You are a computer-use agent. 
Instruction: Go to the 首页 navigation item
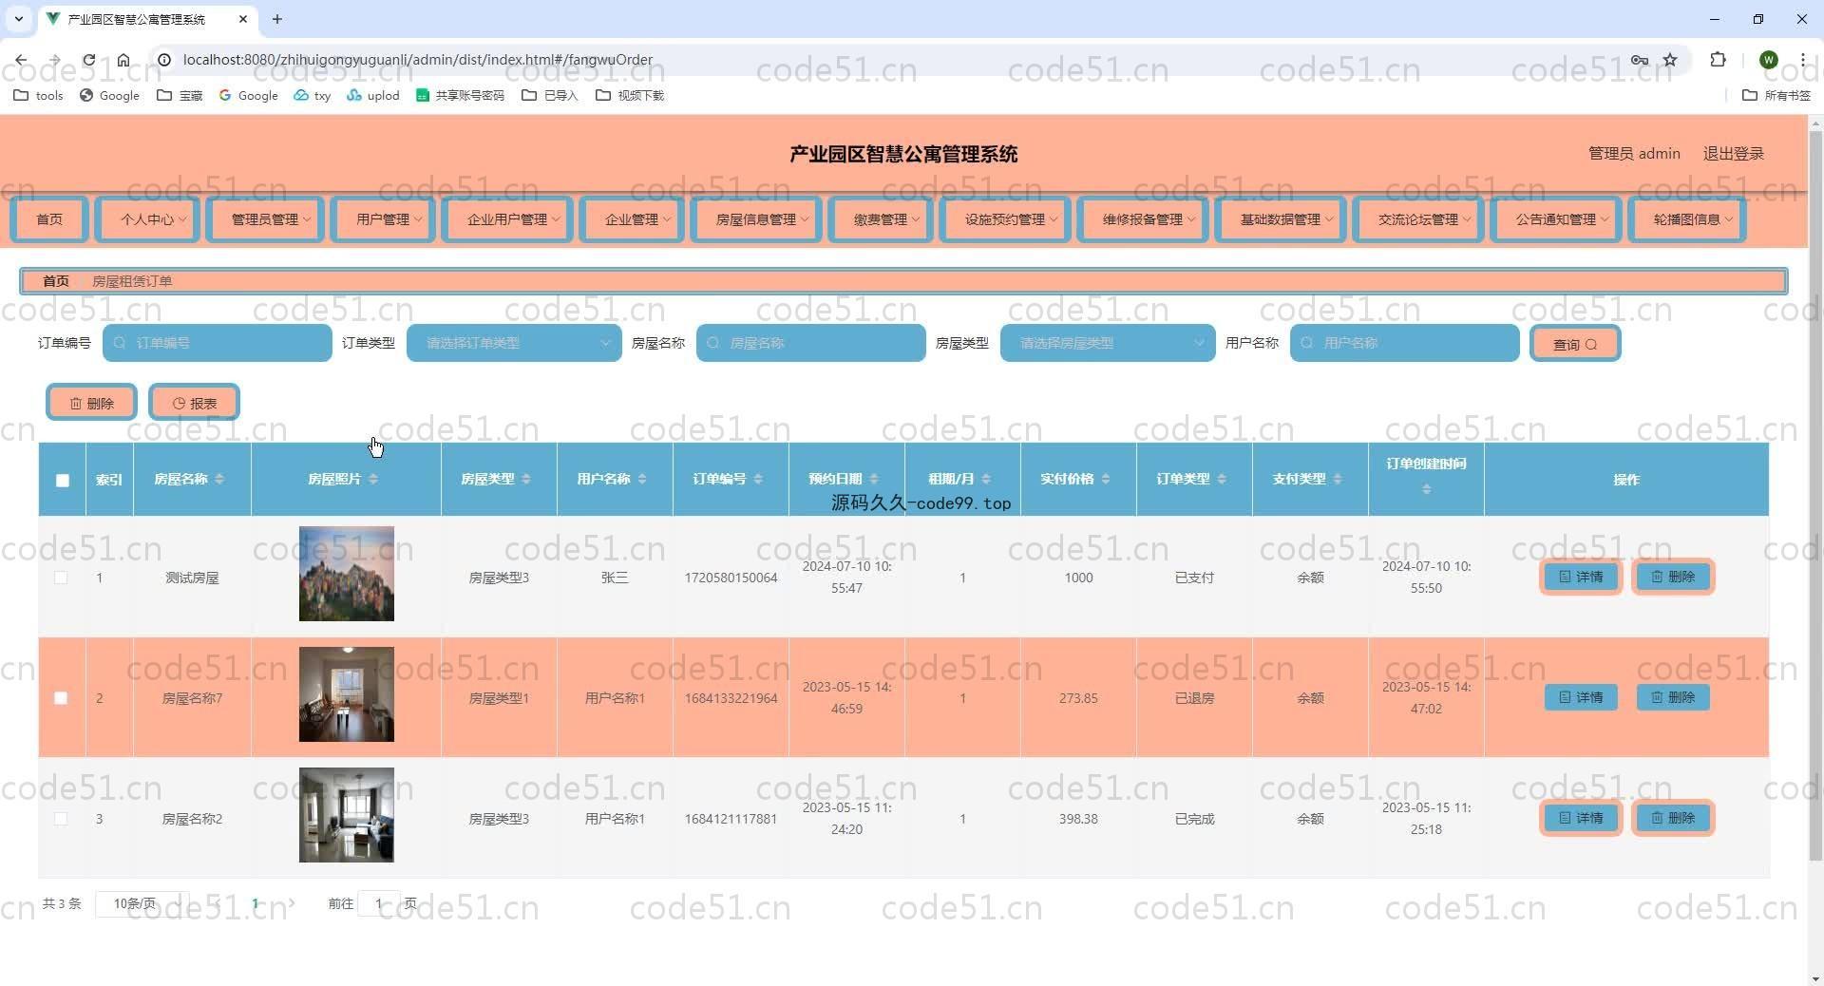point(49,219)
